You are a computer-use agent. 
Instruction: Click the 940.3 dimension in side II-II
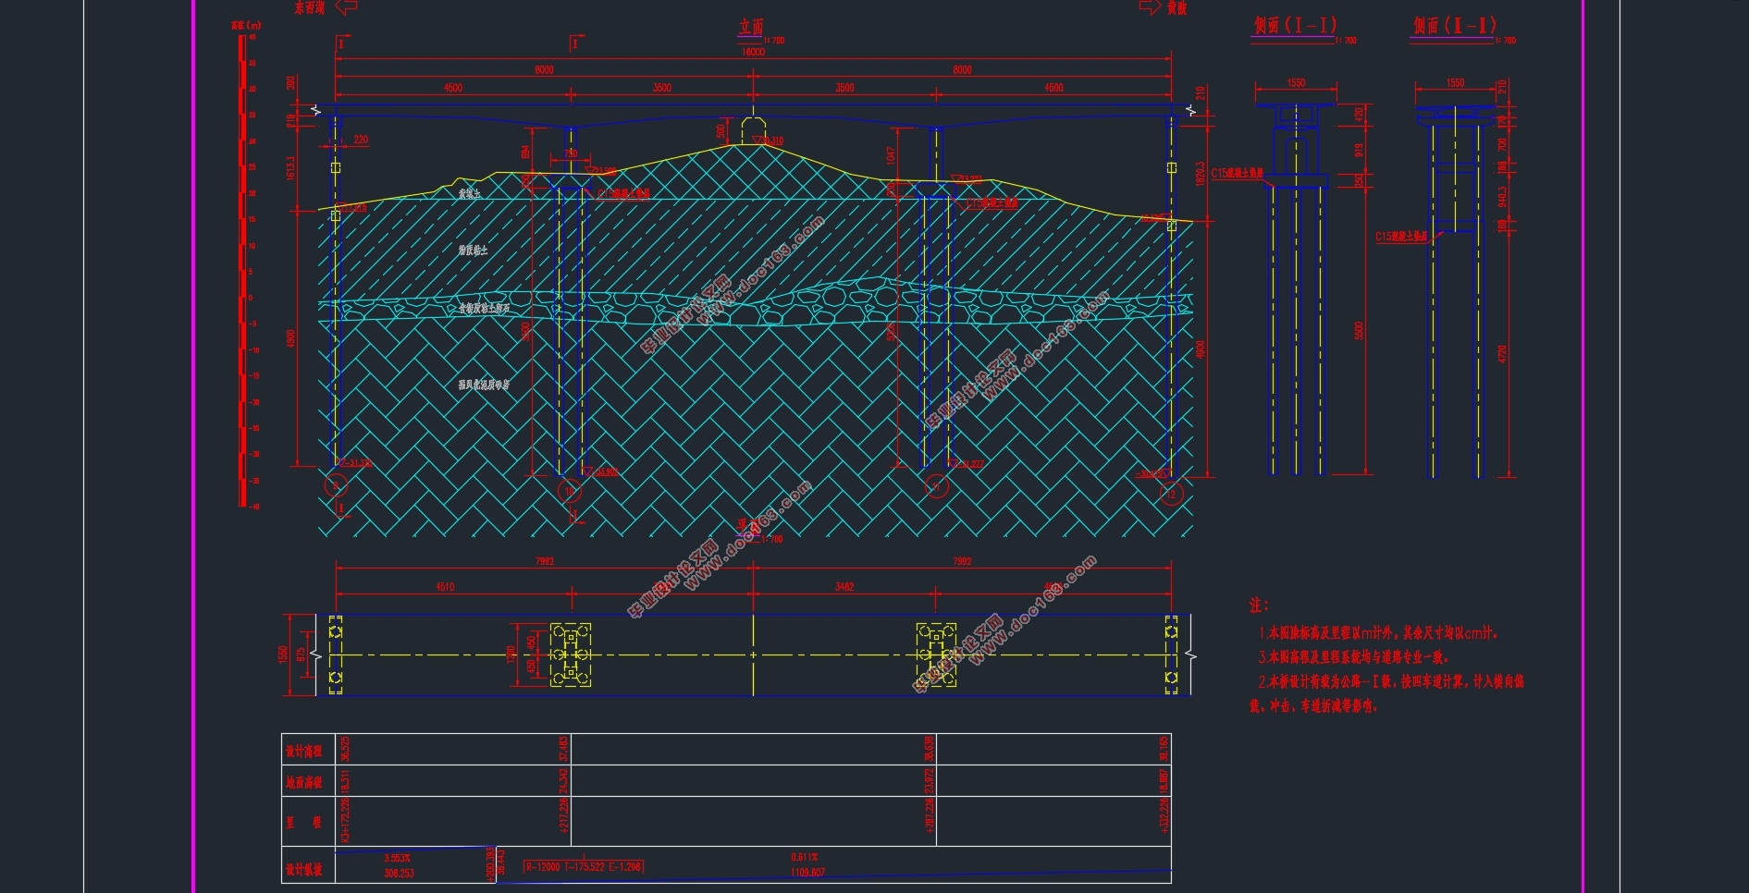[1503, 197]
